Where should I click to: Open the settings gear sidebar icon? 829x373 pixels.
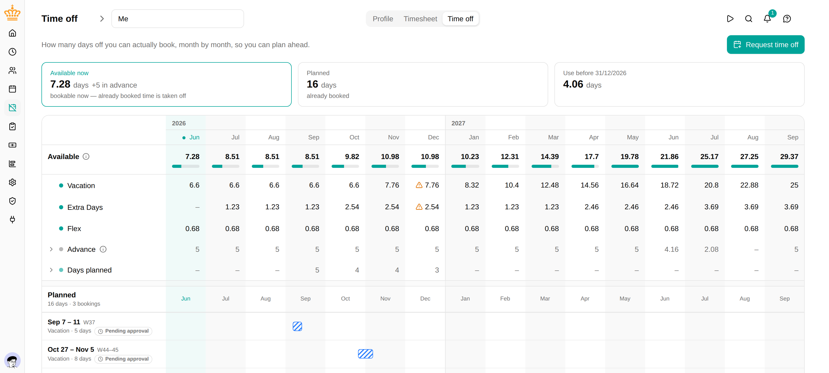click(12, 182)
